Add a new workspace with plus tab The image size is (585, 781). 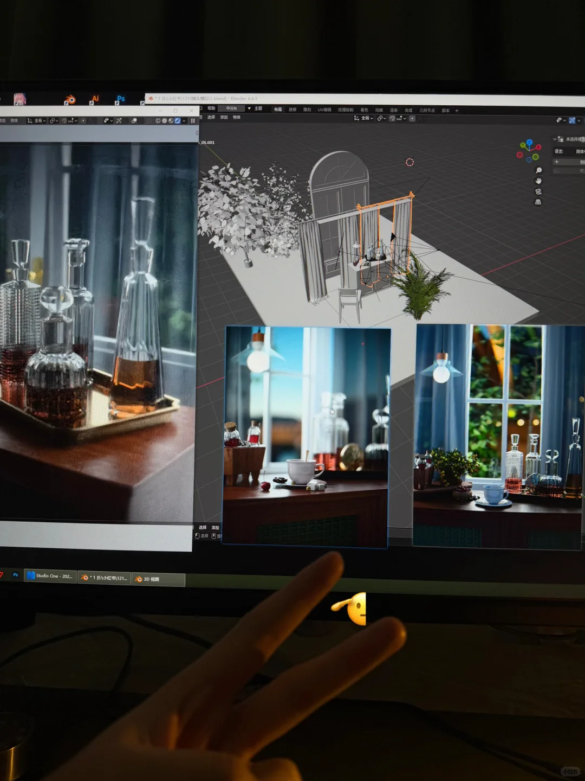point(457,110)
